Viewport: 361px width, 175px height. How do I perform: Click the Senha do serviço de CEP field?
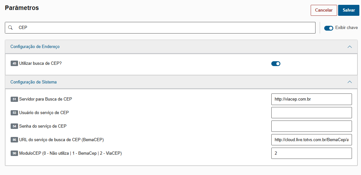click(x=311, y=126)
